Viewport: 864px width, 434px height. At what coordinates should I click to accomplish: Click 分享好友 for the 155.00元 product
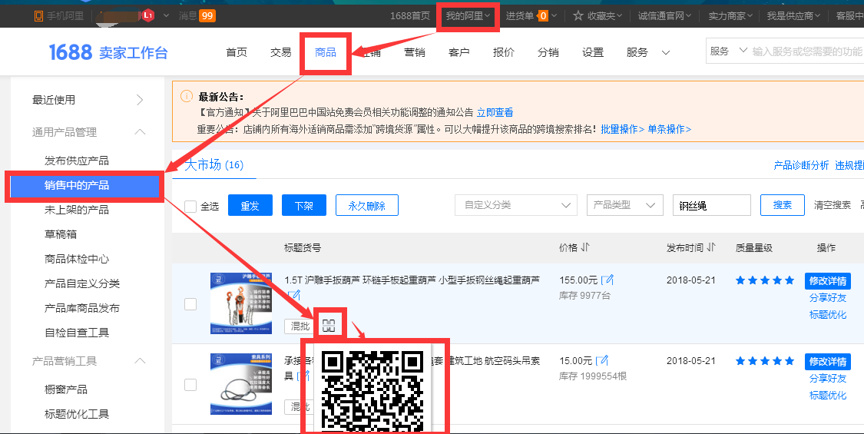click(828, 298)
